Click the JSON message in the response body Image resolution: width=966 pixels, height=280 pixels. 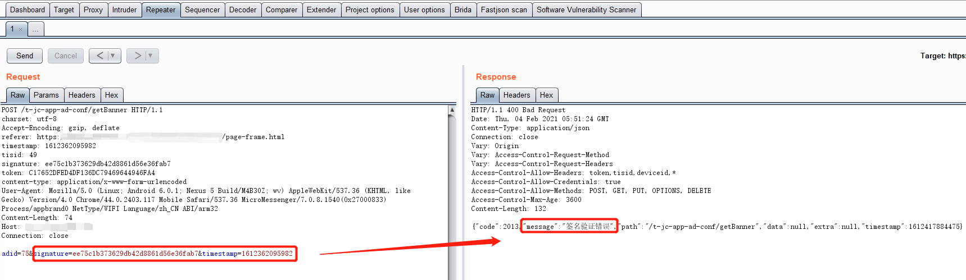point(569,226)
